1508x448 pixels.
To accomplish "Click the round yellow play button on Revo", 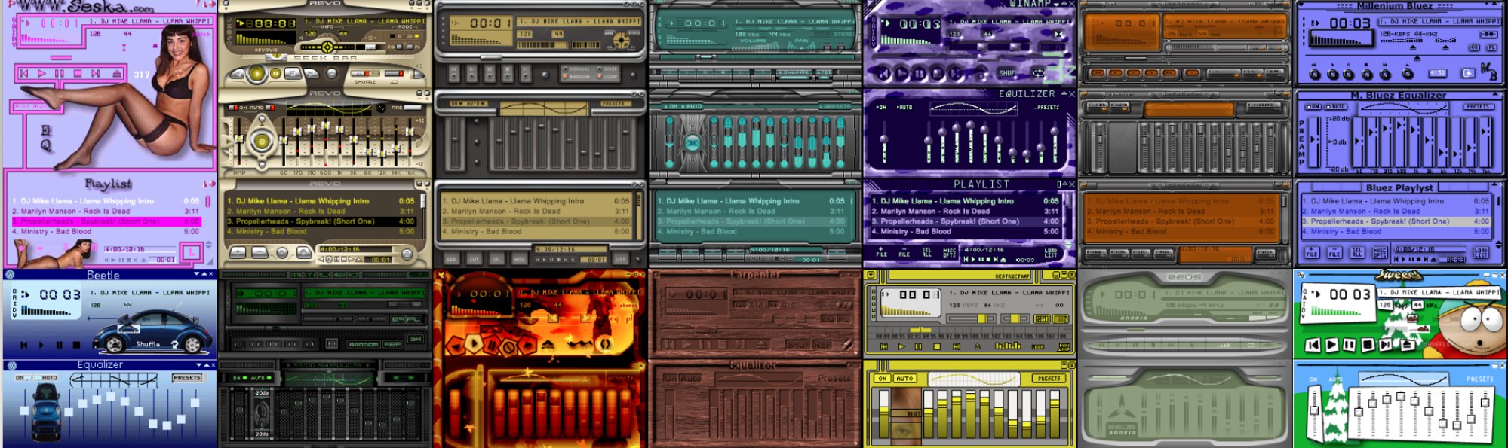I will [x=257, y=73].
